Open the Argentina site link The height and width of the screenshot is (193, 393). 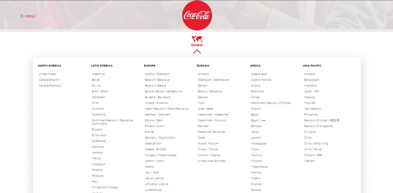[x=98, y=74]
